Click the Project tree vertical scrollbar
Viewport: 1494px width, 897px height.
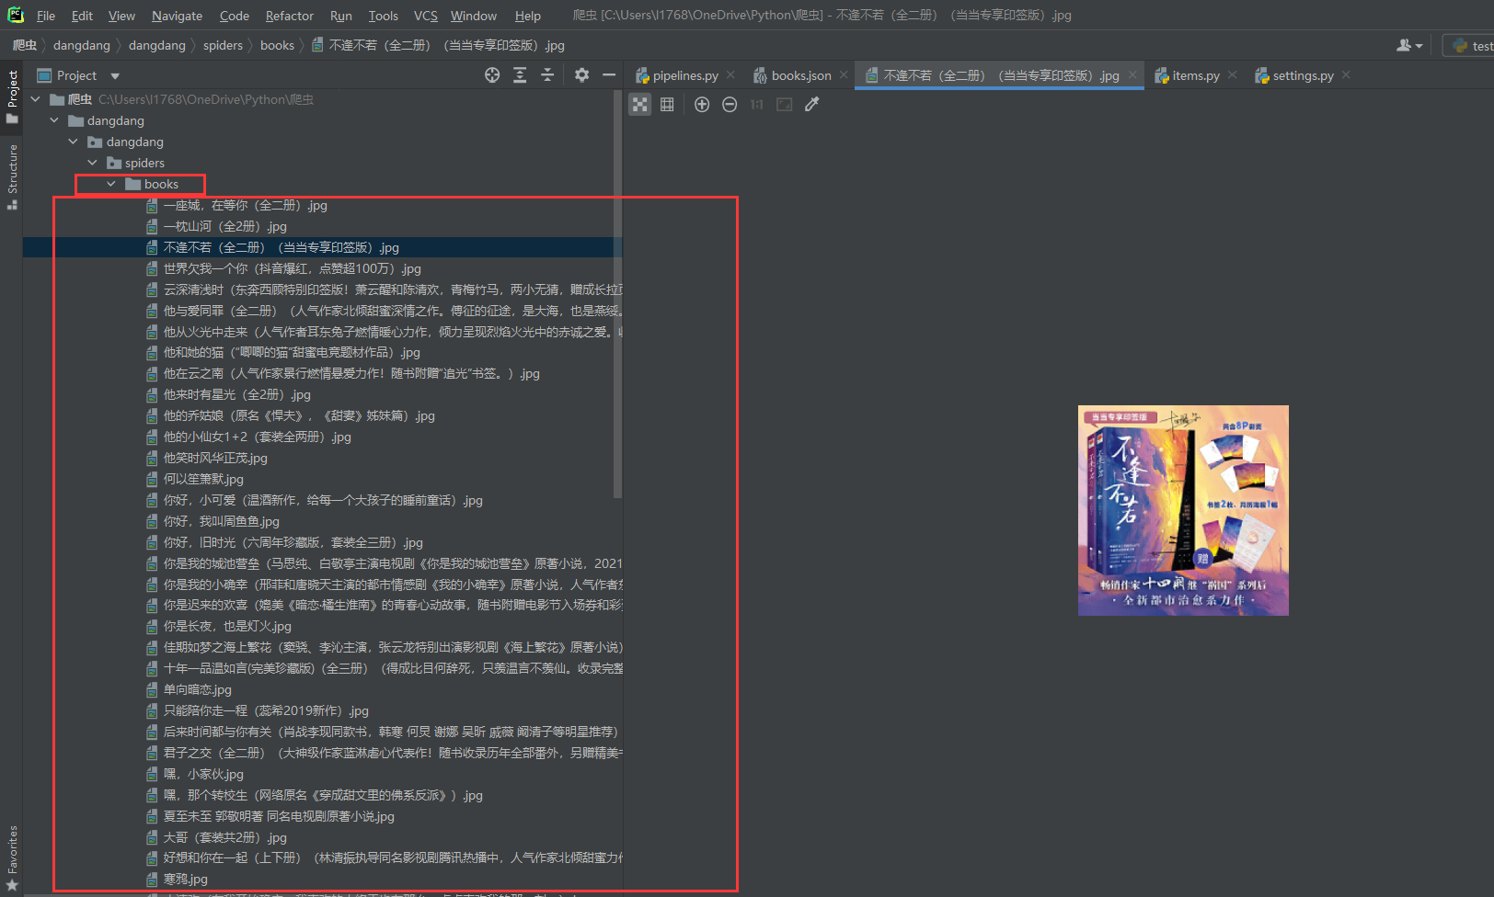[618, 294]
